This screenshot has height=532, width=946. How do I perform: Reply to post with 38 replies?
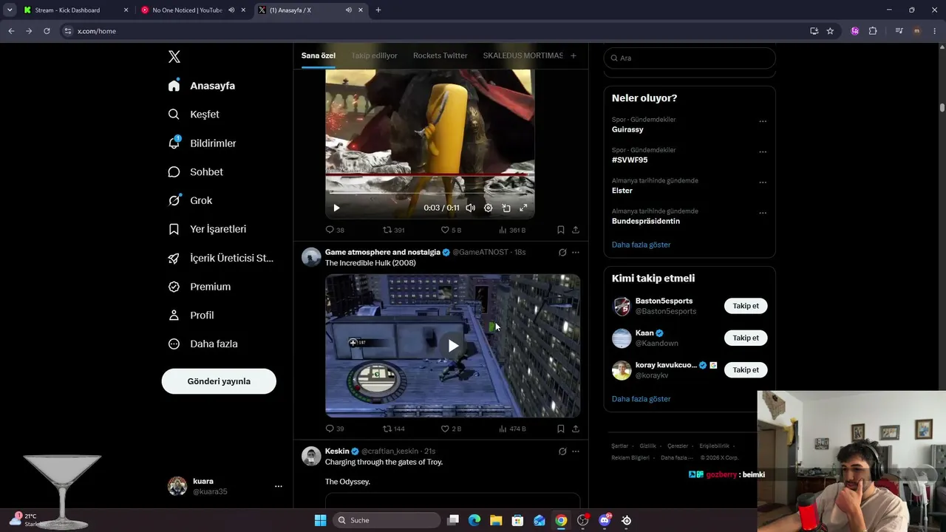(x=335, y=230)
